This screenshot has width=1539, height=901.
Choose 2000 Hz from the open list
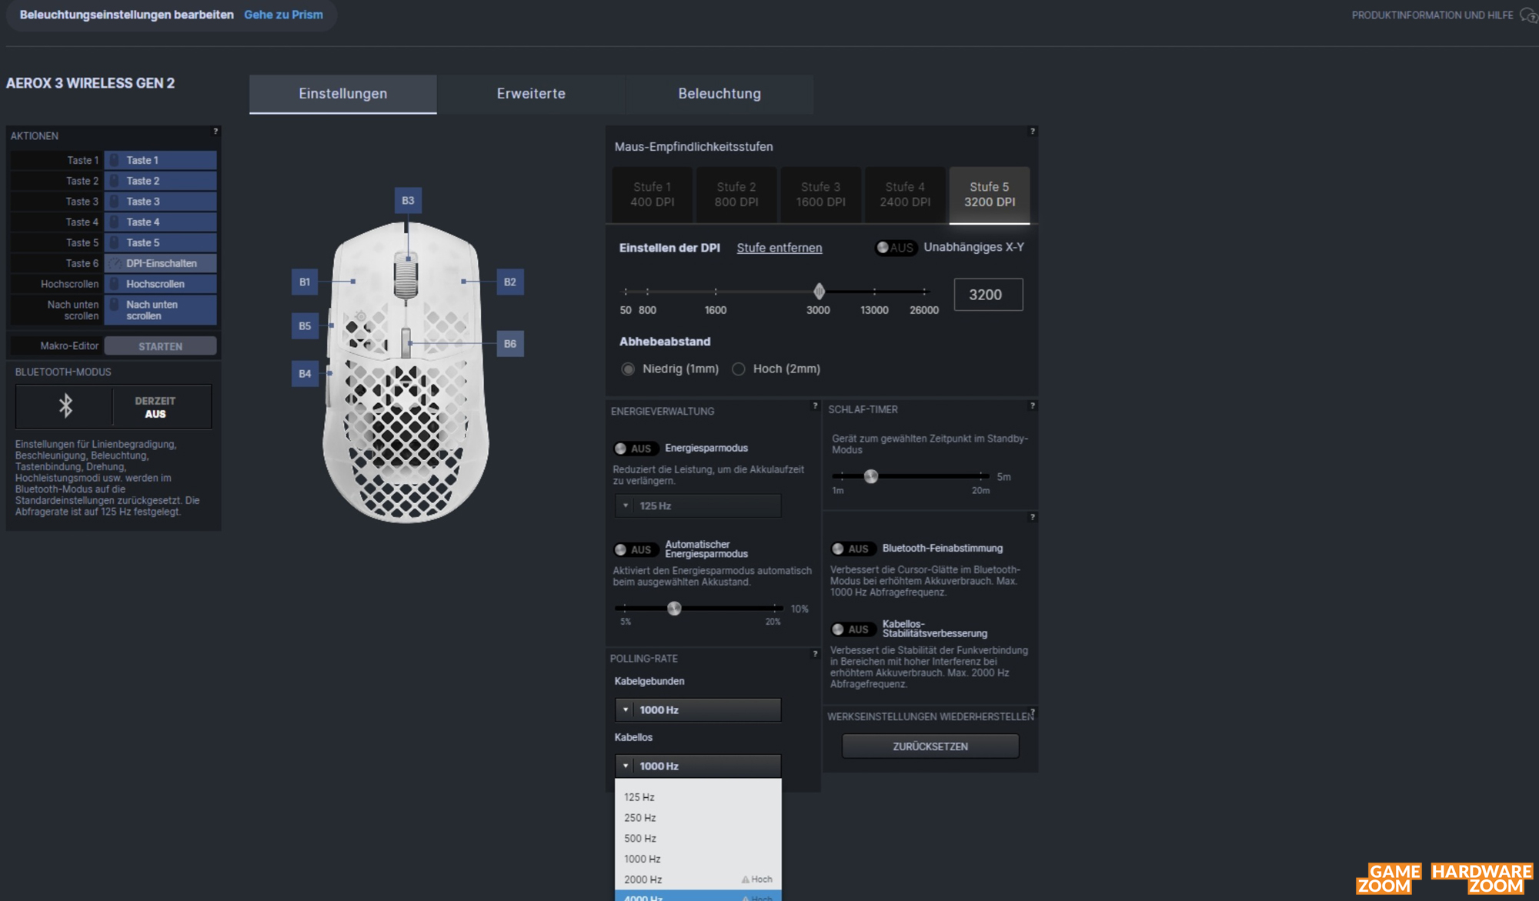coord(698,879)
